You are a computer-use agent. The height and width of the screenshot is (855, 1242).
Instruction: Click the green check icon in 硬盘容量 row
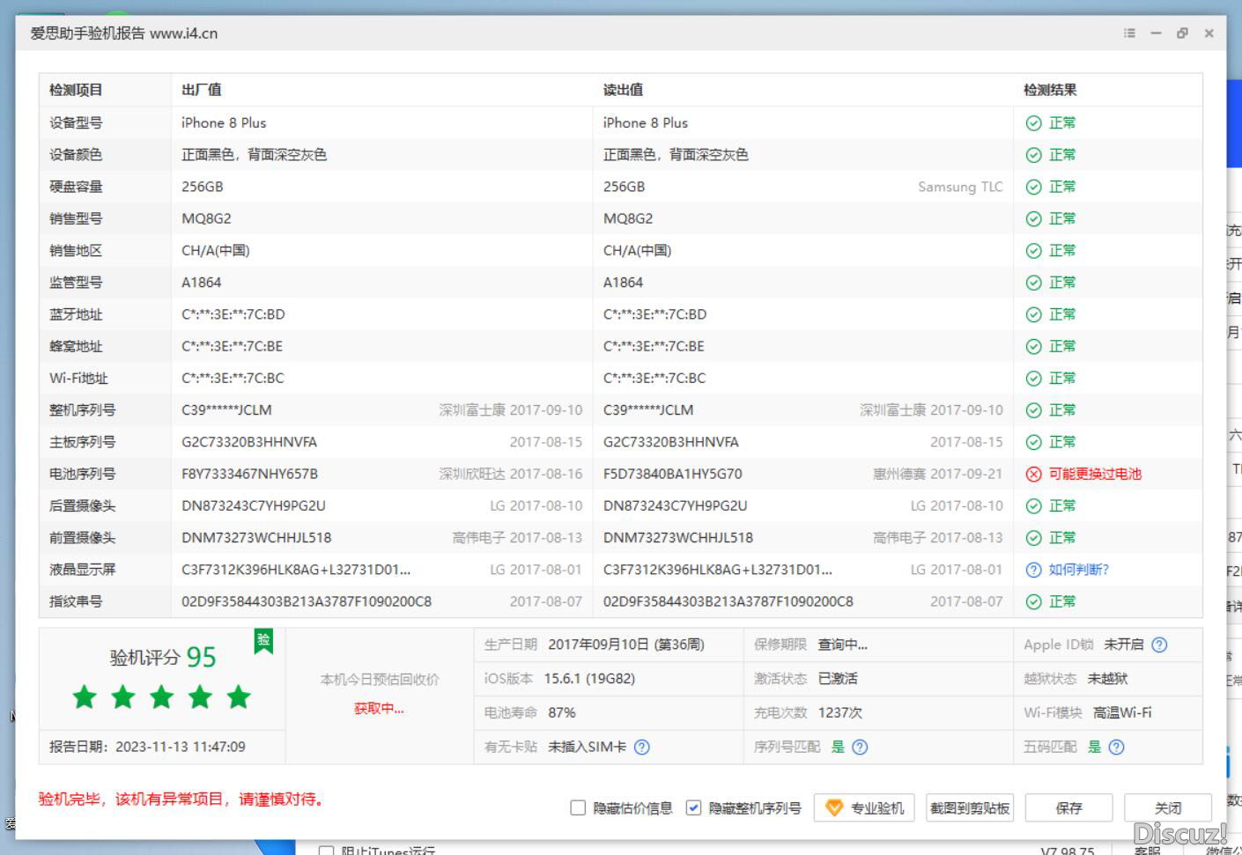1034,187
